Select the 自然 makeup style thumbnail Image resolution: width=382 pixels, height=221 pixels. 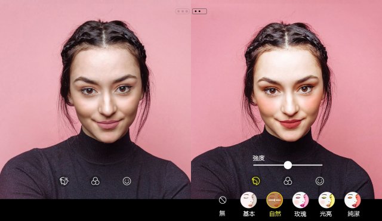[x=275, y=200]
